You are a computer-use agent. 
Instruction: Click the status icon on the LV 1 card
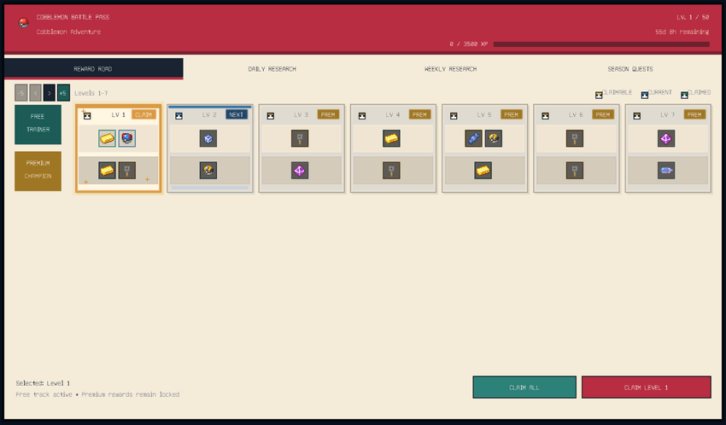click(x=87, y=115)
